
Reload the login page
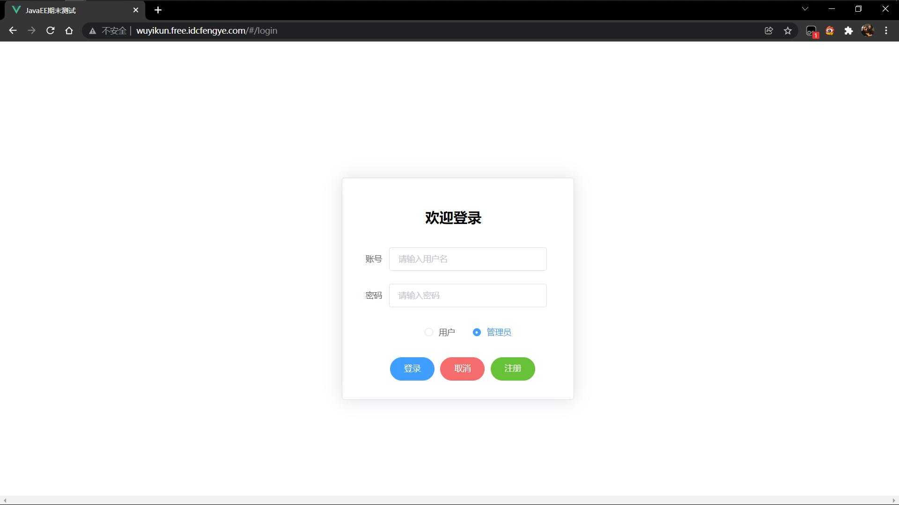click(x=50, y=31)
